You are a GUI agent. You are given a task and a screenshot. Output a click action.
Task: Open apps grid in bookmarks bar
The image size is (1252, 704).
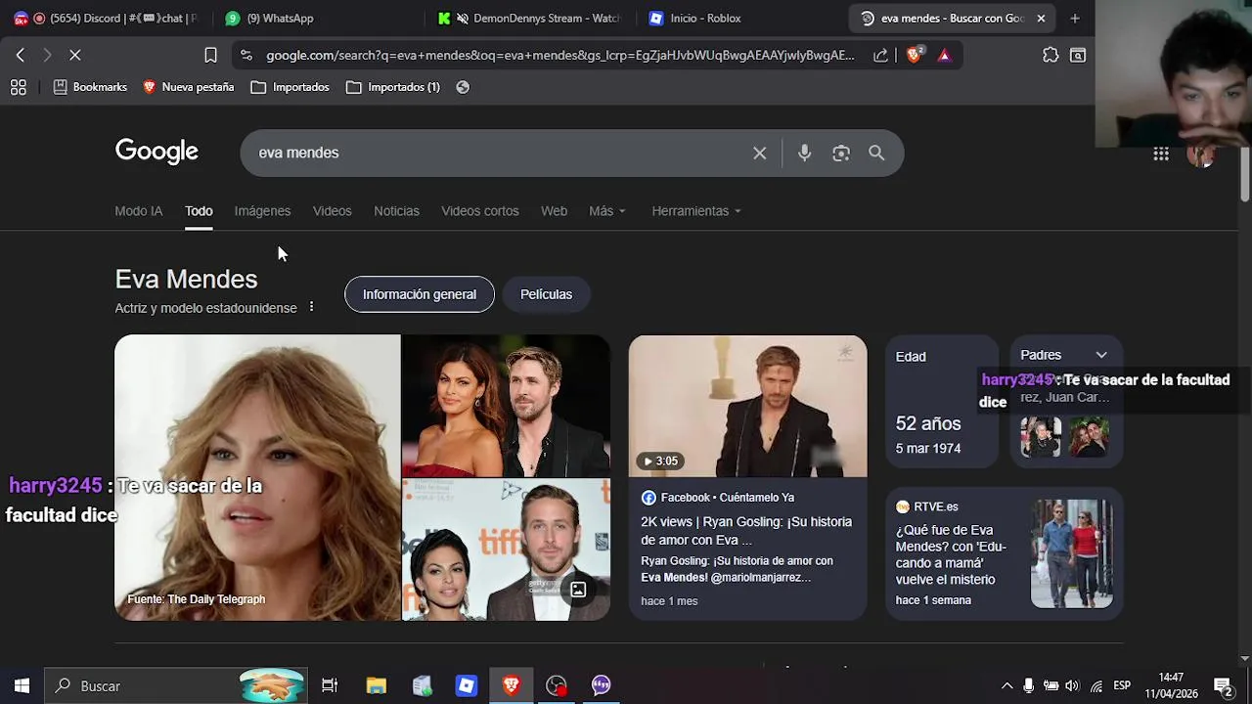(x=18, y=87)
